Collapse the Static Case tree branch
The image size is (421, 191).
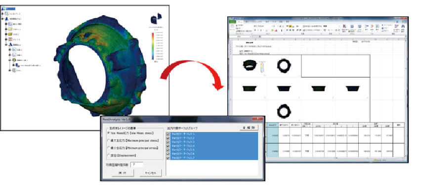pos(6,45)
